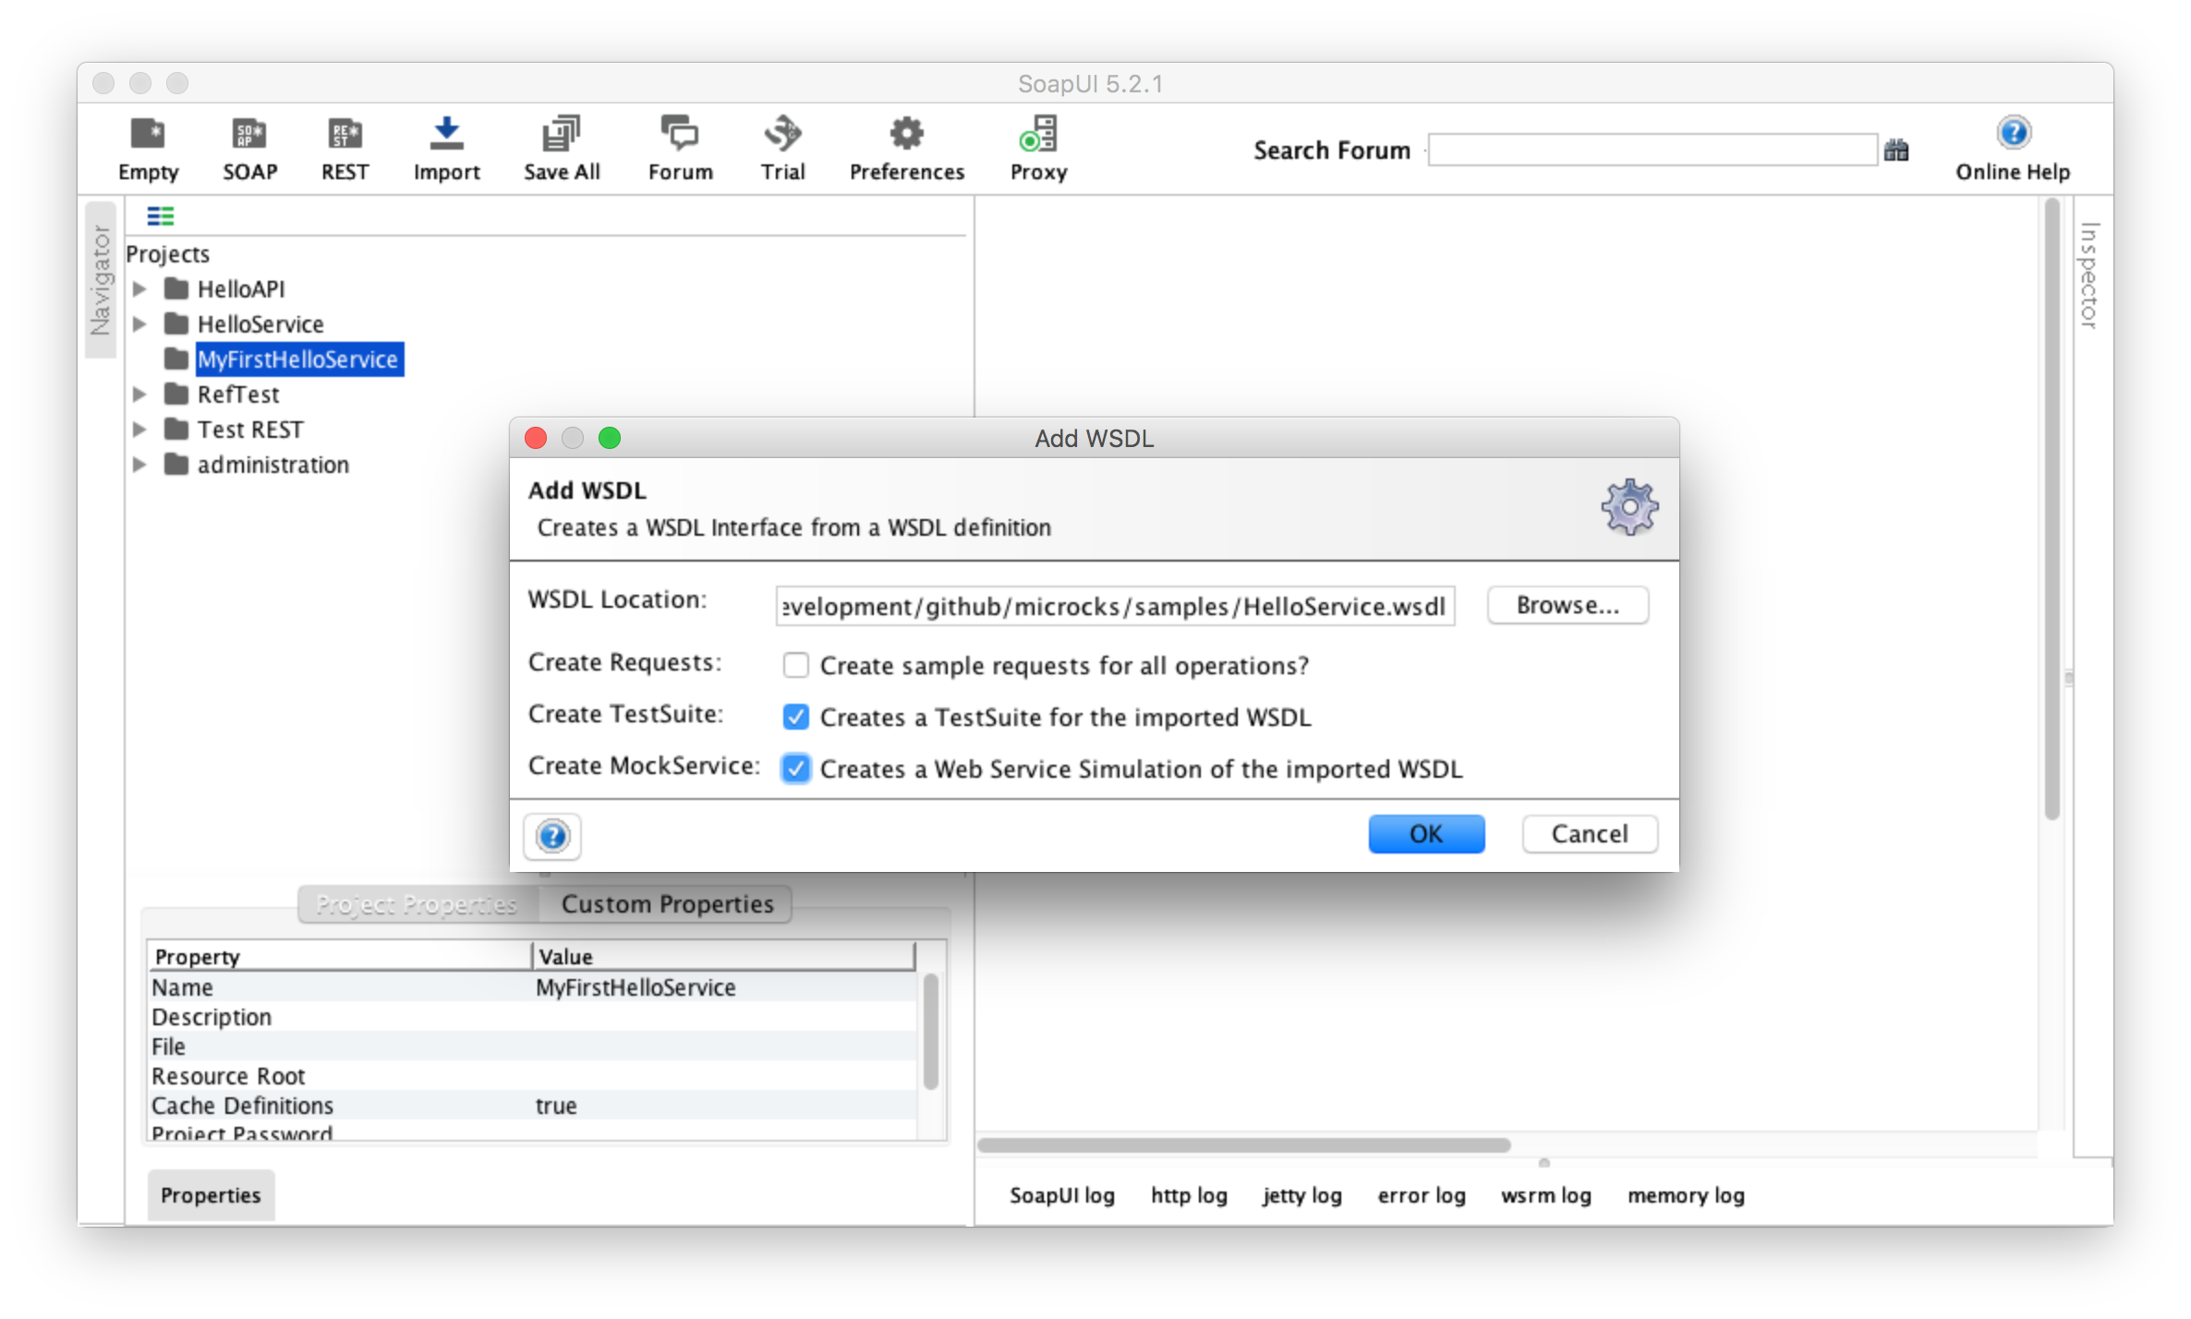Image resolution: width=2191 pixels, height=1319 pixels.
Task: Enable Create Requests sample checkbox
Action: (x=796, y=663)
